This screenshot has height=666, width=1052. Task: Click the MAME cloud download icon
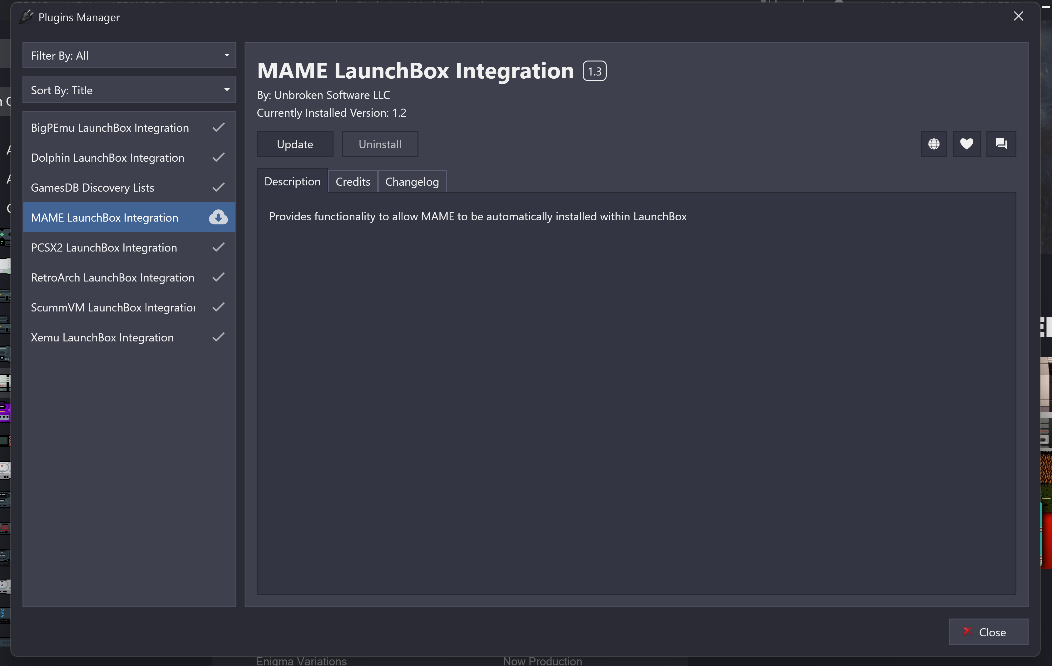pyautogui.click(x=218, y=217)
